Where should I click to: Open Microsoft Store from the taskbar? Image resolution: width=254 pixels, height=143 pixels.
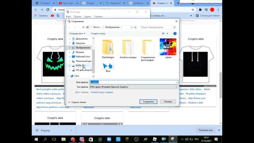pyautogui.click(x=91, y=139)
